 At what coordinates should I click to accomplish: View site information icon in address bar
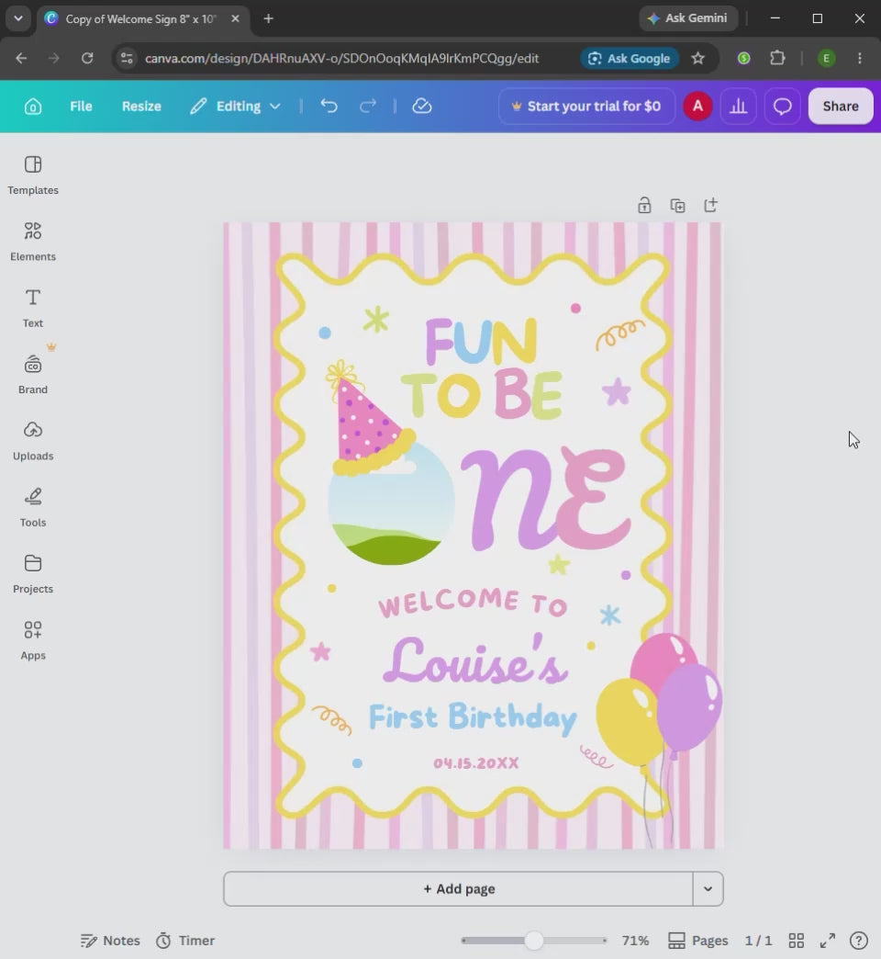[x=127, y=59]
